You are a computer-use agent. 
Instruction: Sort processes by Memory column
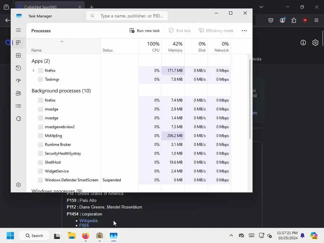pyautogui.click(x=173, y=46)
